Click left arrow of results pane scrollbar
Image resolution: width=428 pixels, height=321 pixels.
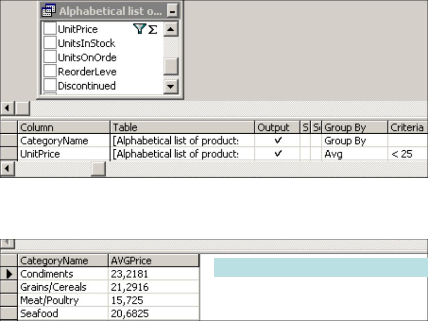[8, 243]
